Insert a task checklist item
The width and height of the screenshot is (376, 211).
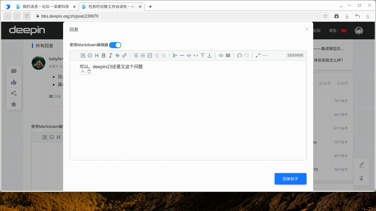tap(150, 55)
